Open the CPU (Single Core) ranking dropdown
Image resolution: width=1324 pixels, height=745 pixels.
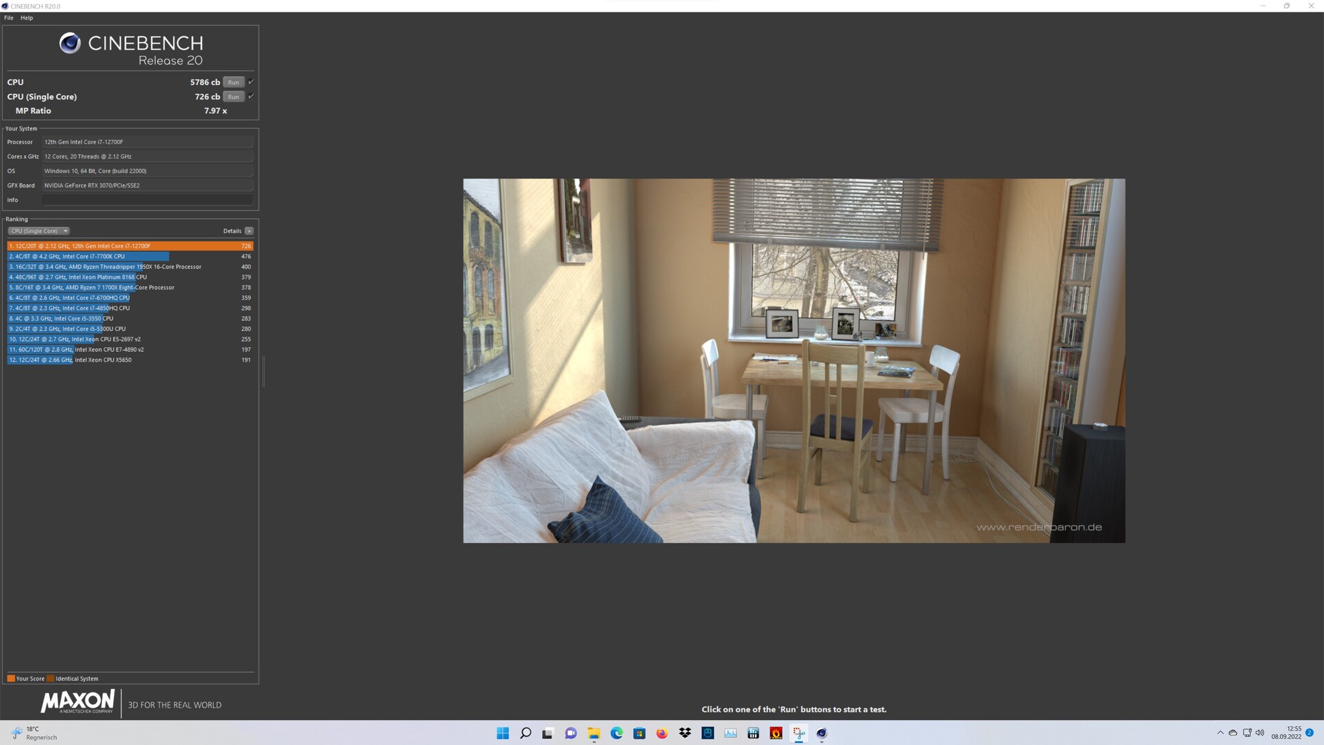coord(39,231)
